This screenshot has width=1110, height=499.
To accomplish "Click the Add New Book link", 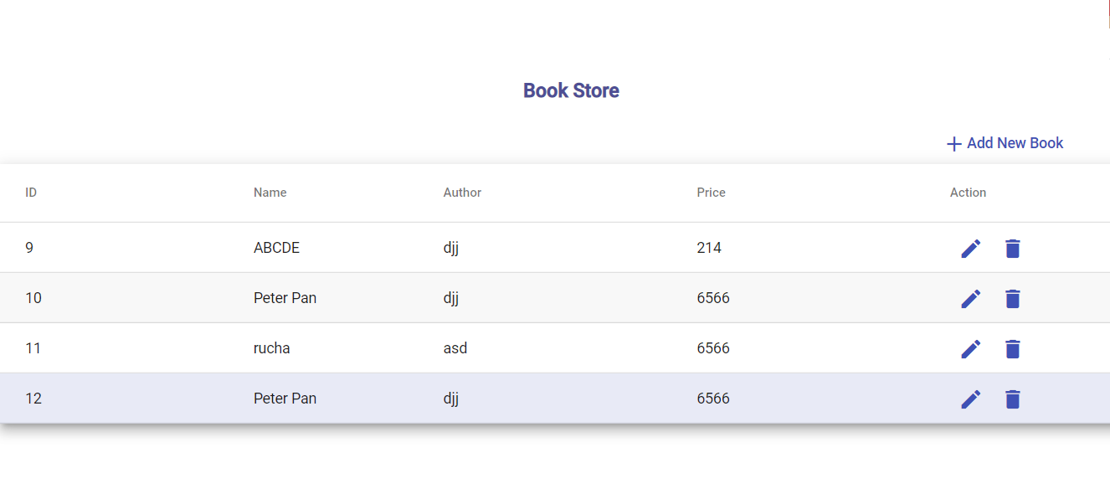I will pyautogui.click(x=1015, y=143).
